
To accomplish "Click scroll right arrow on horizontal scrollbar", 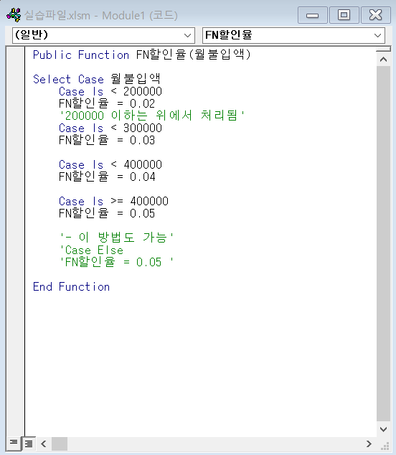I will coord(369,444).
